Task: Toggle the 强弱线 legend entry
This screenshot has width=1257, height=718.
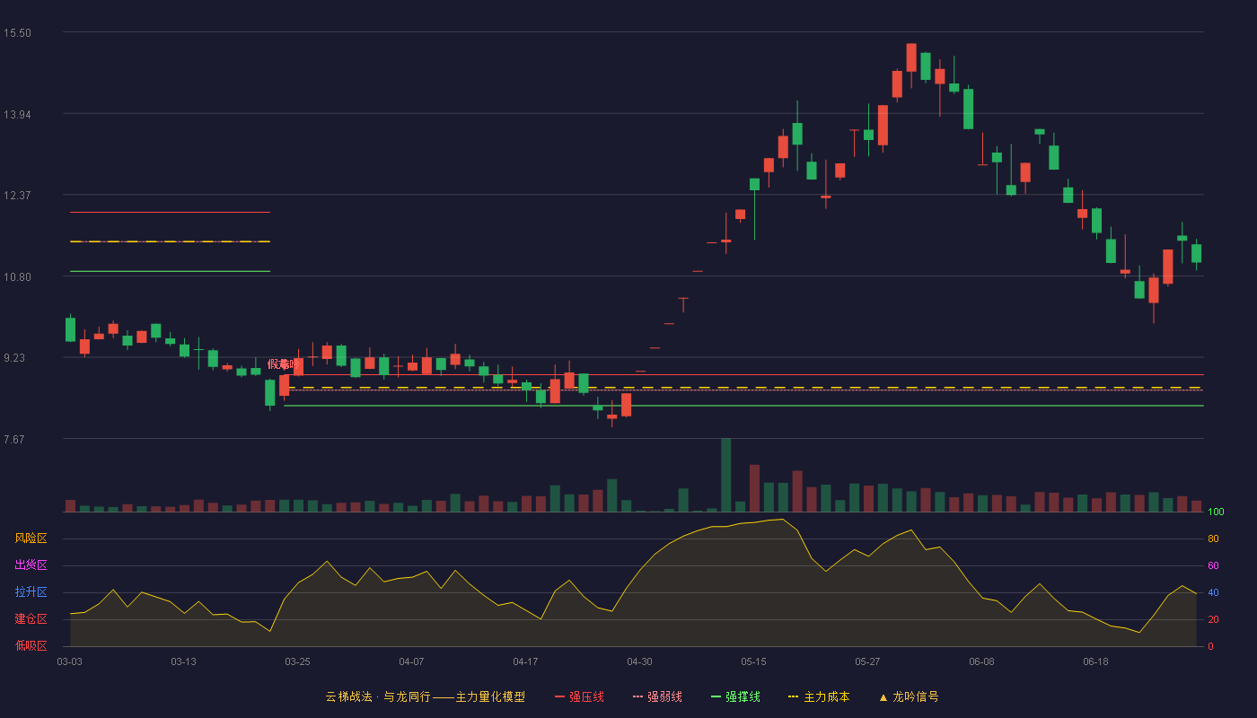Action: [657, 696]
